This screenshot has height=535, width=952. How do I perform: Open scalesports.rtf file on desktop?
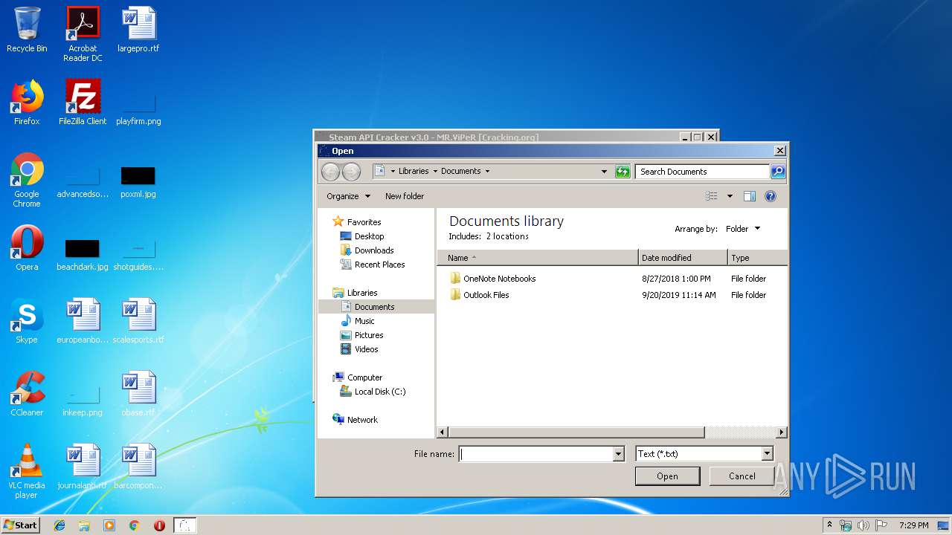[x=138, y=321]
